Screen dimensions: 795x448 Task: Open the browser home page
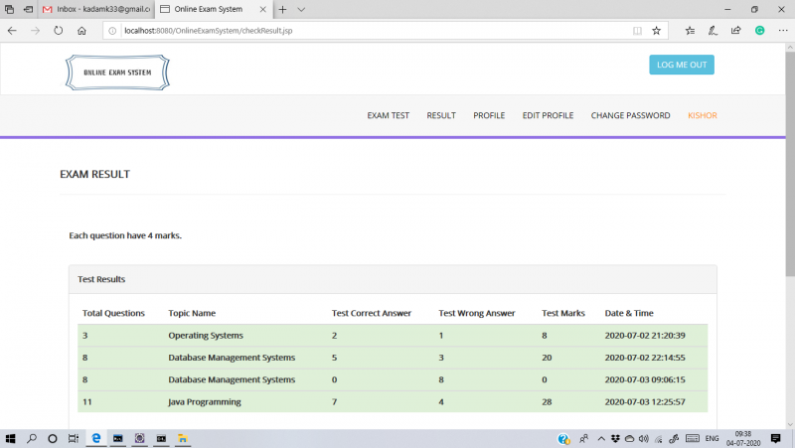point(81,31)
